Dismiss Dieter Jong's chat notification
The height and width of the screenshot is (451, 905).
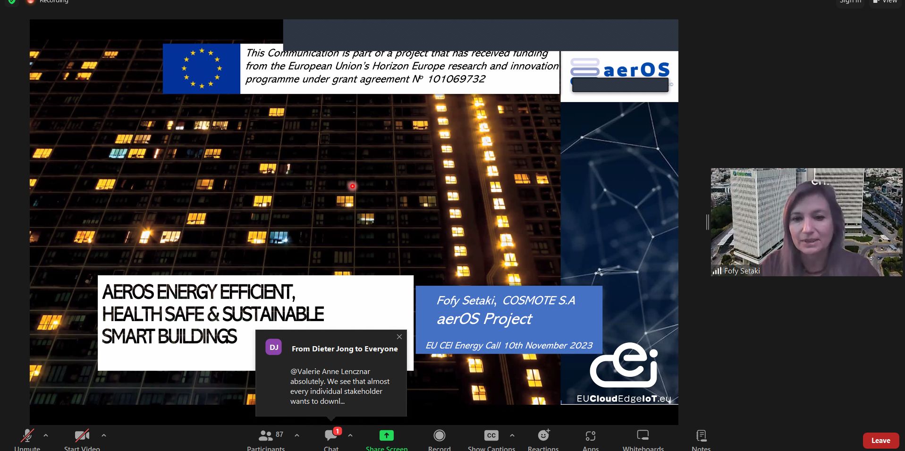pyautogui.click(x=399, y=337)
